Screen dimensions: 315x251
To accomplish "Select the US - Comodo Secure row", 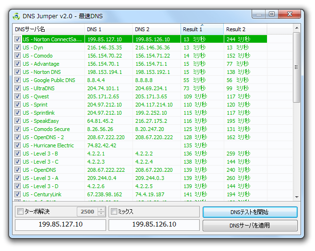I will coord(140,129).
